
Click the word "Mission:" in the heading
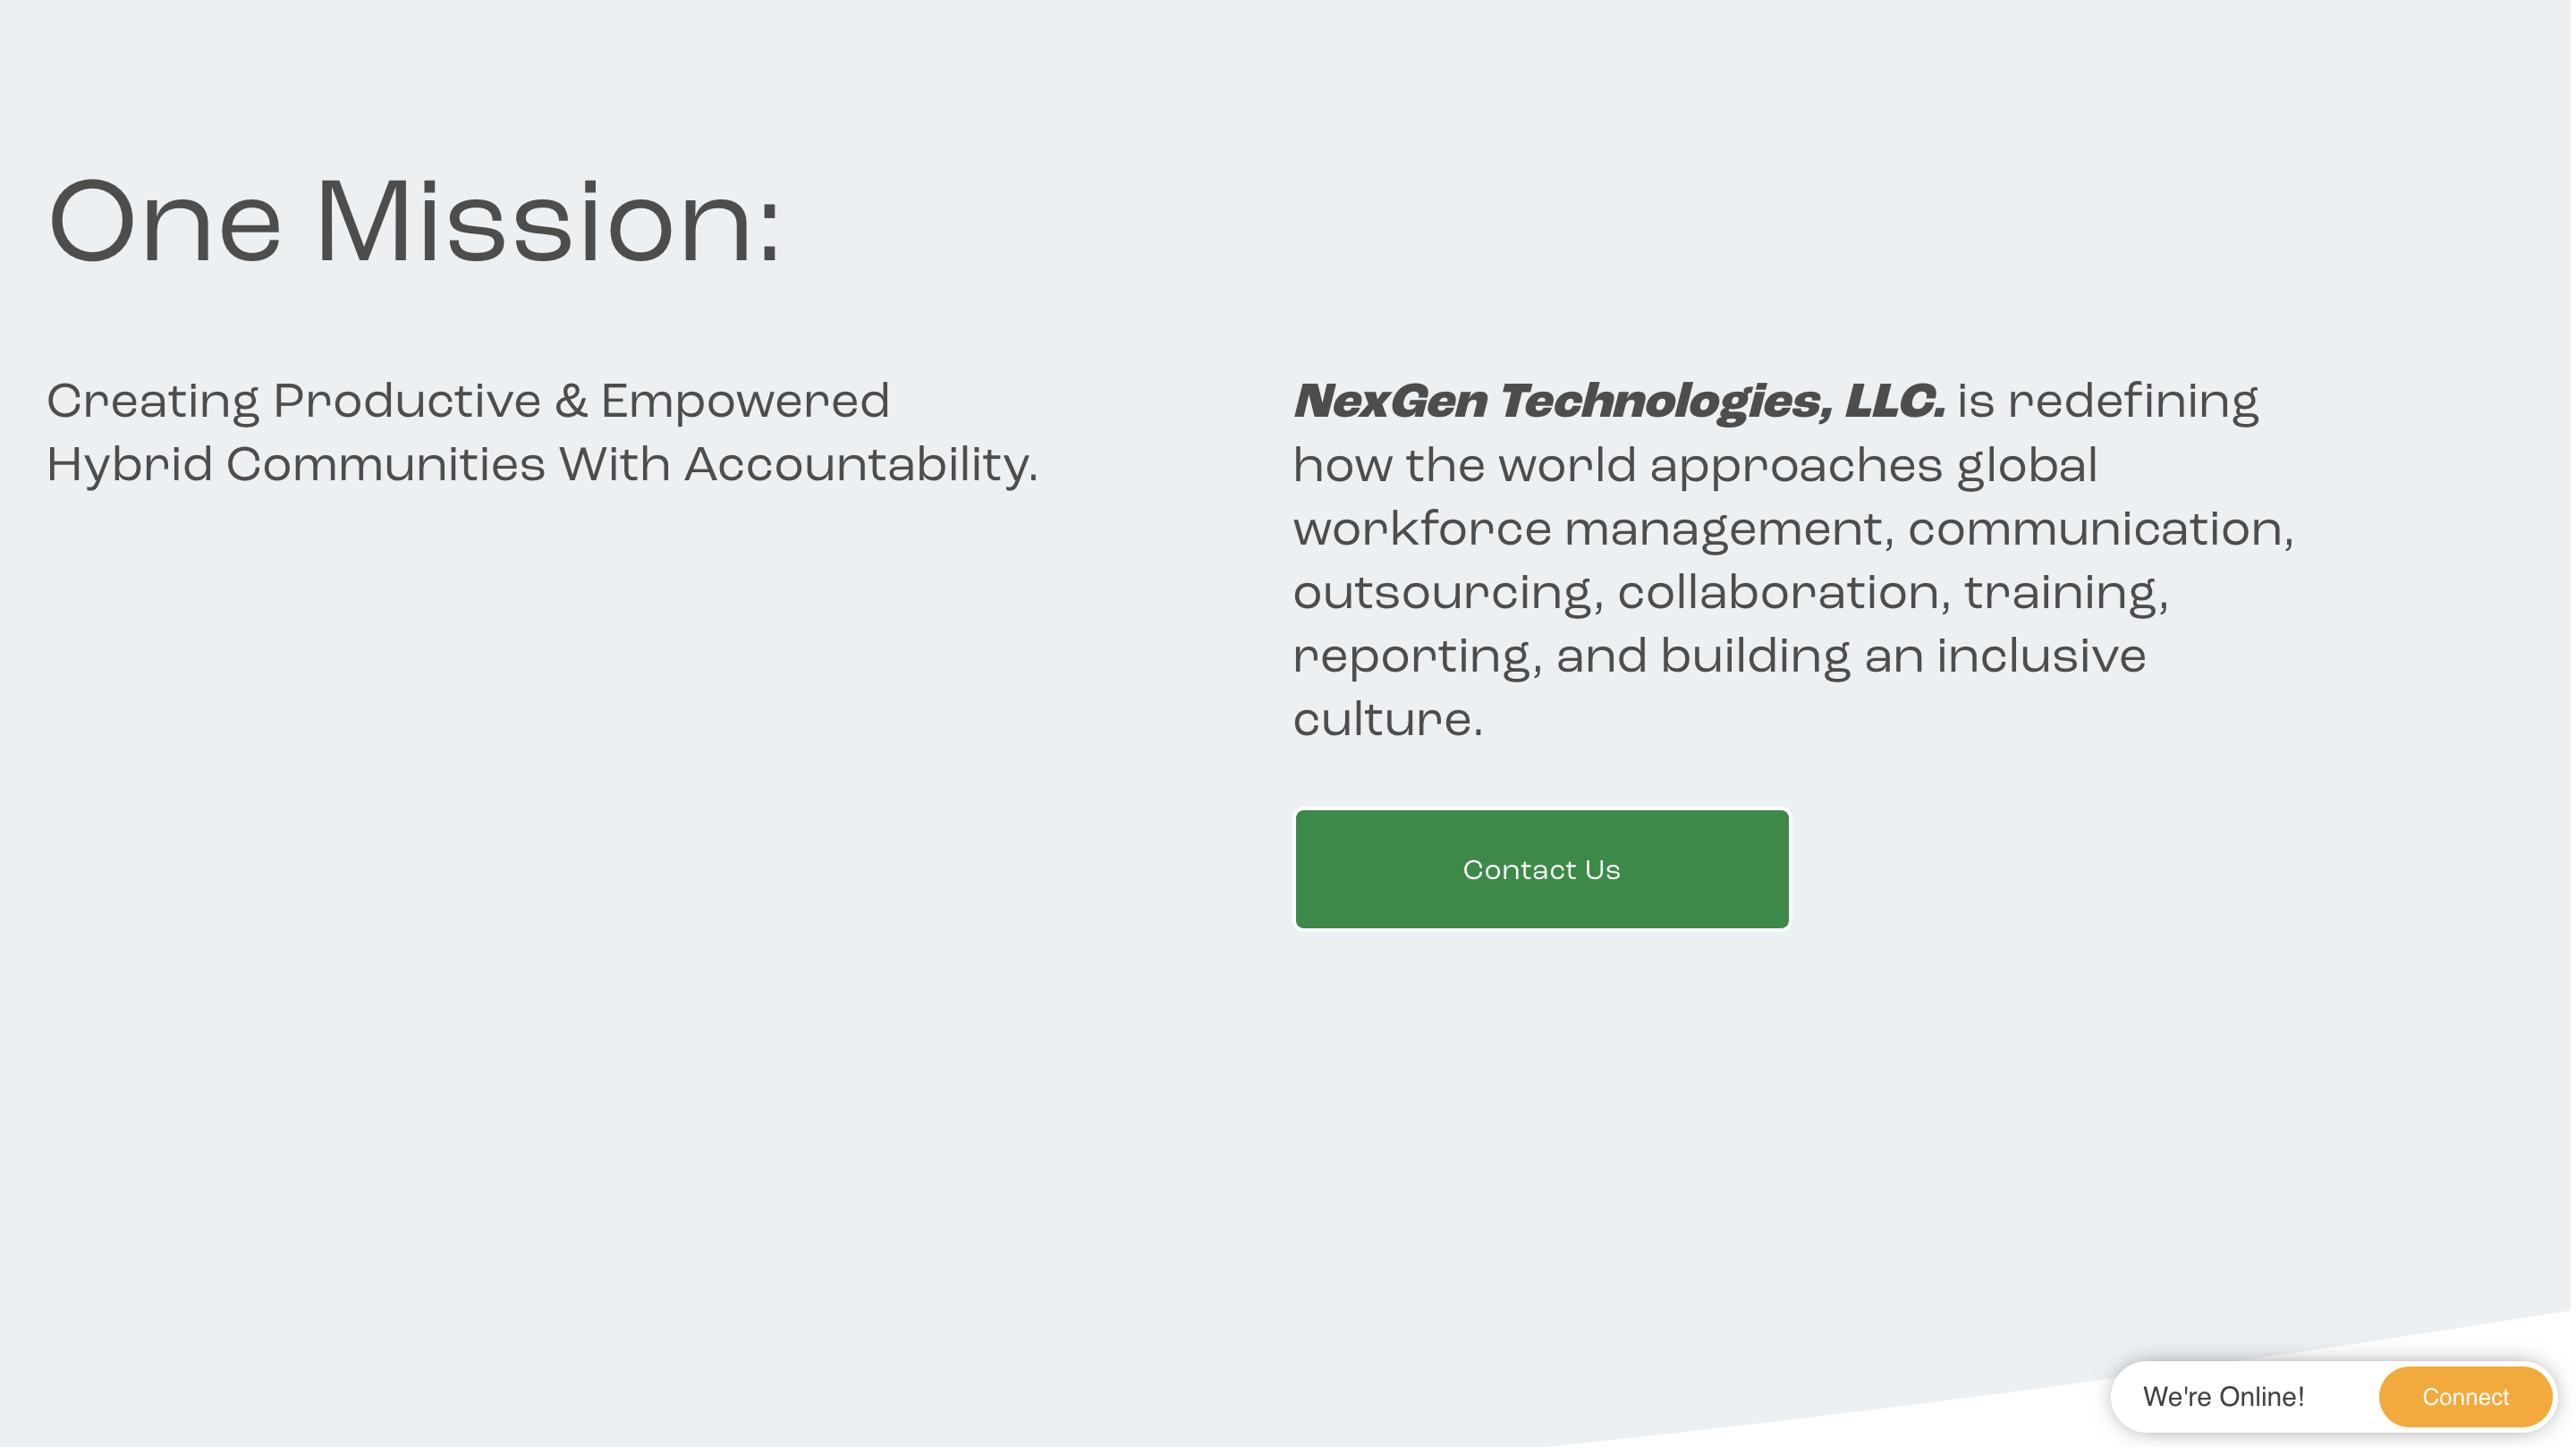pyautogui.click(x=548, y=222)
